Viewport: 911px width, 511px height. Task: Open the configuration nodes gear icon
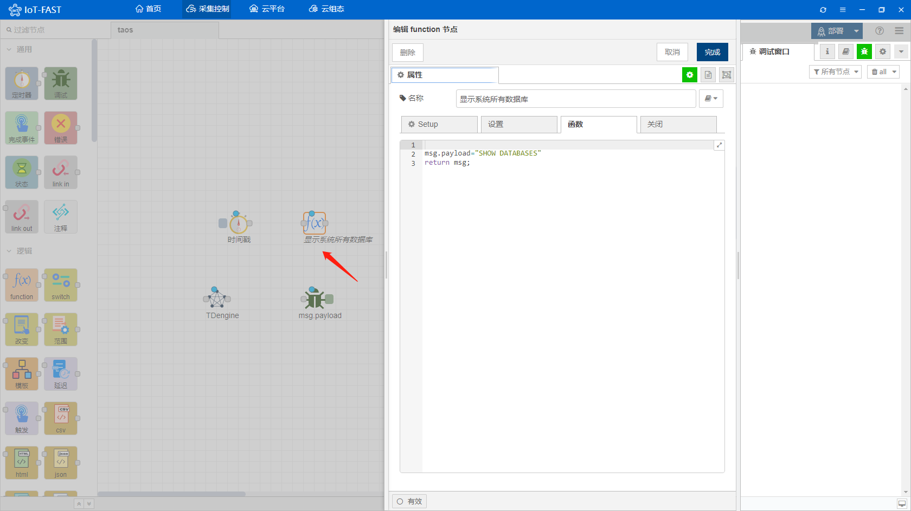[883, 51]
